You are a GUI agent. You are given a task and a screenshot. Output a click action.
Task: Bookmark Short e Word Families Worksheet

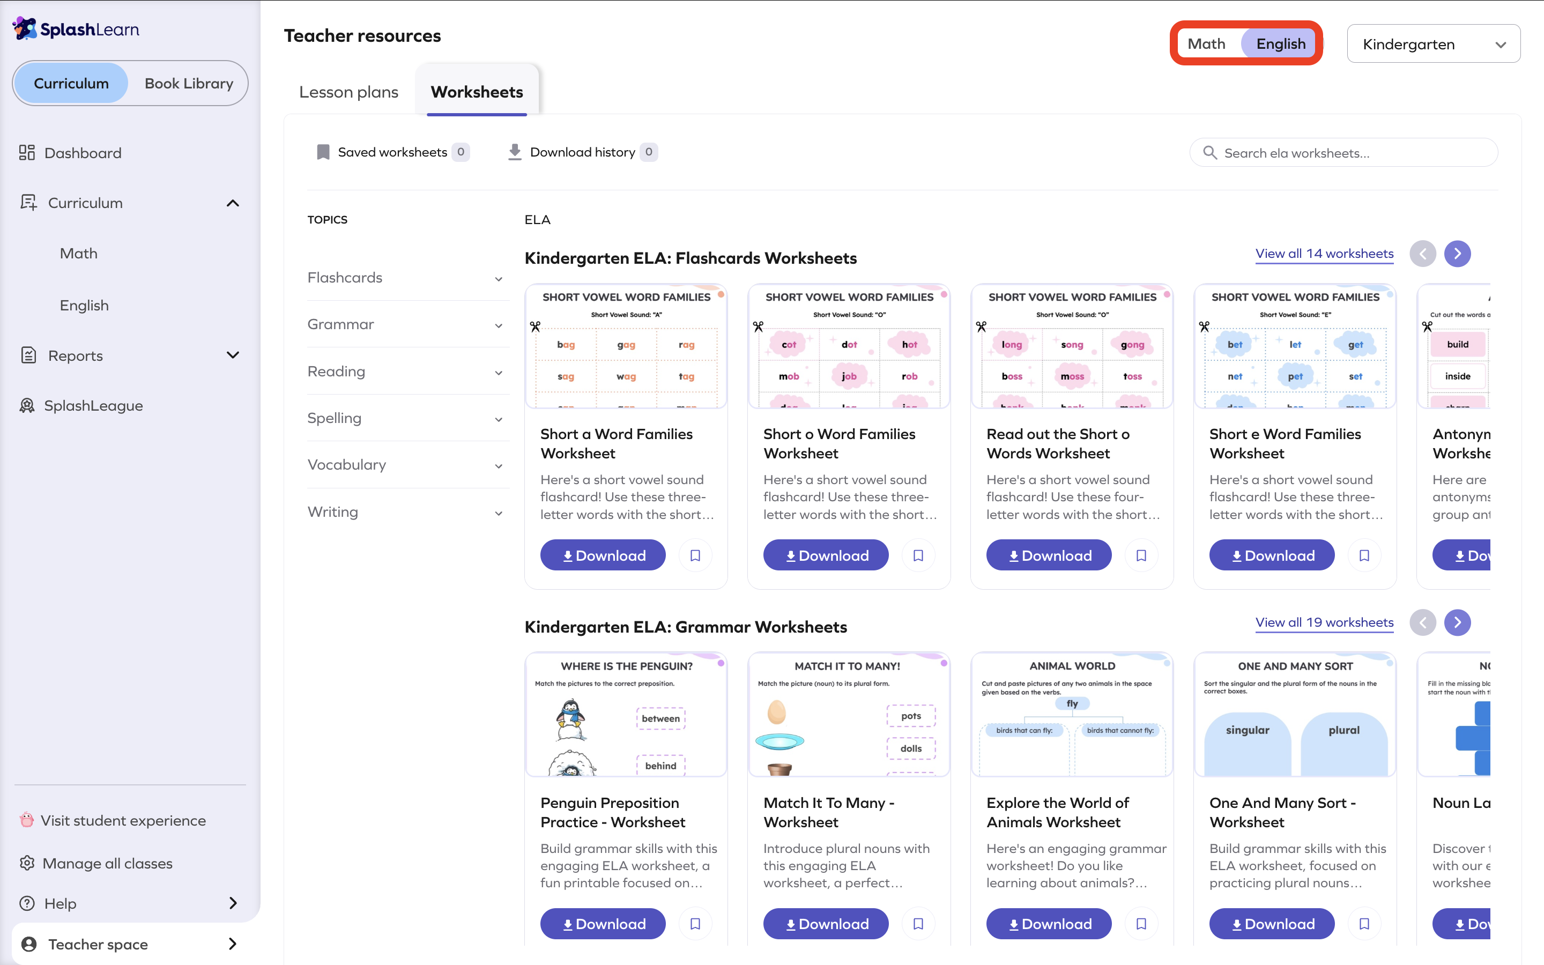(x=1364, y=555)
